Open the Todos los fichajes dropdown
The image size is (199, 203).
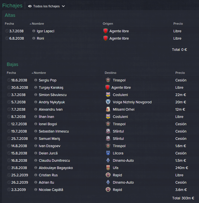46,6
